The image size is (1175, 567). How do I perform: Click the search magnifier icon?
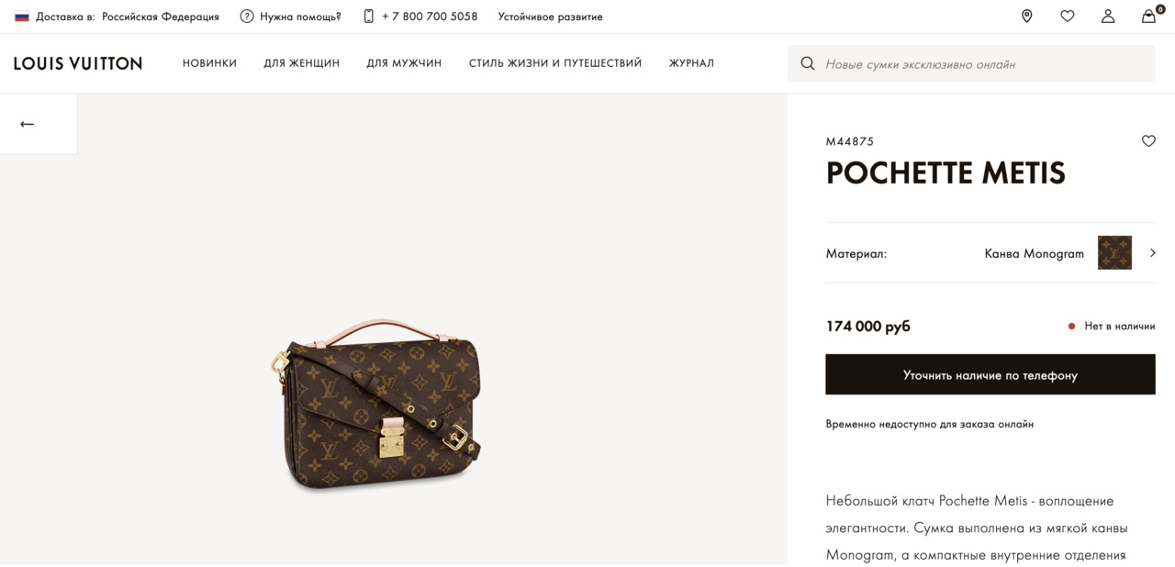click(808, 64)
